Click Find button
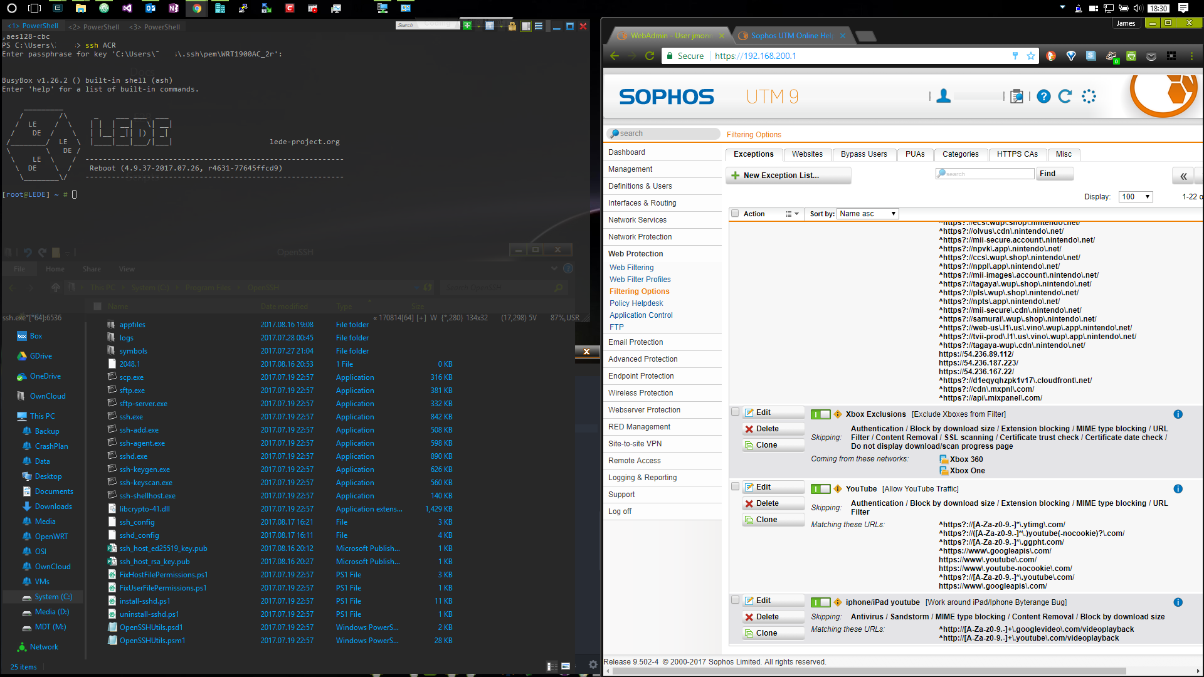Image resolution: width=1204 pixels, height=677 pixels. click(x=1055, y=174)
